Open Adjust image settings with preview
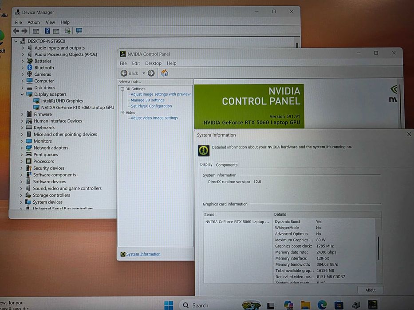414x310 pixels. point(161,94)
